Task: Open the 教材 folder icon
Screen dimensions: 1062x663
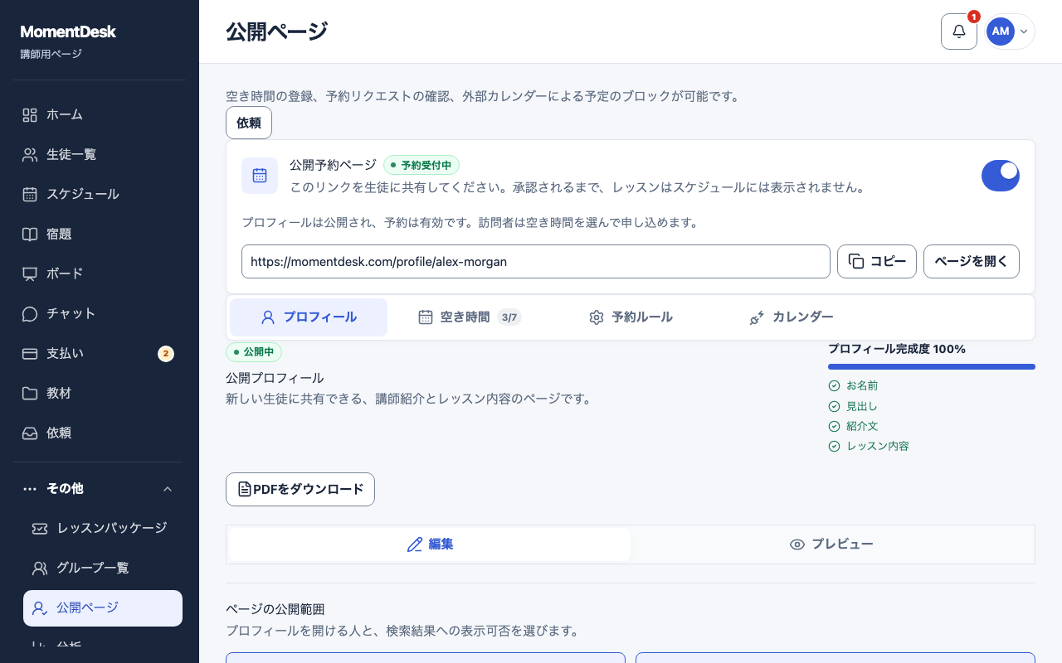Action: click(30, 393)
